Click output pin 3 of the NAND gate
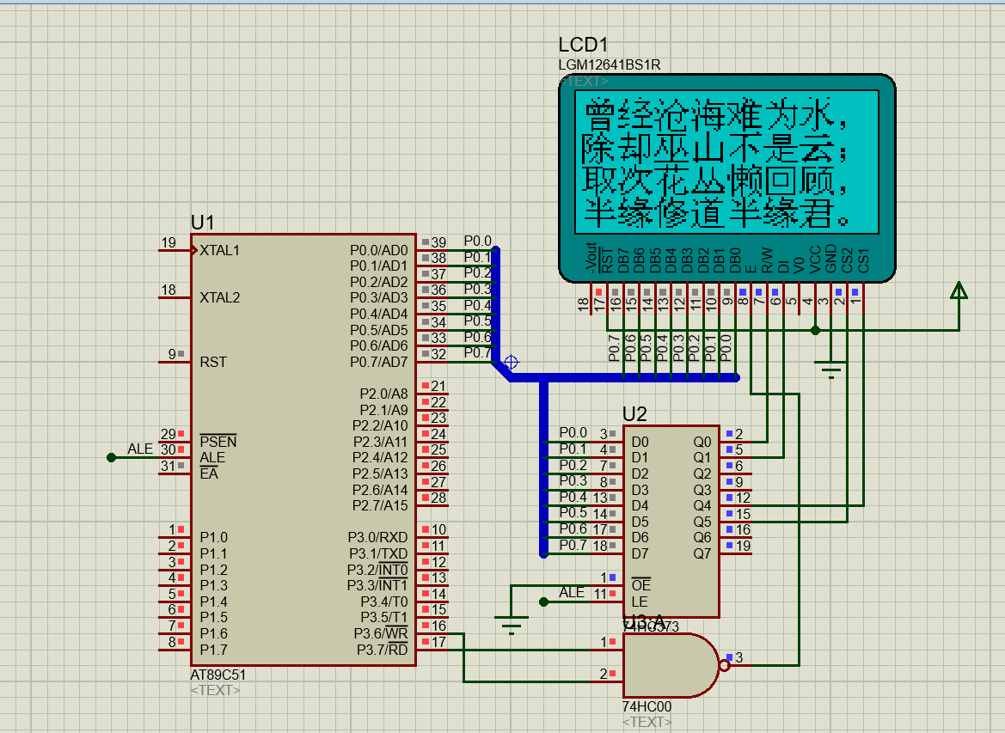Screen dimensions: 1005x733 pyautogui.click(x=738, y=657)
